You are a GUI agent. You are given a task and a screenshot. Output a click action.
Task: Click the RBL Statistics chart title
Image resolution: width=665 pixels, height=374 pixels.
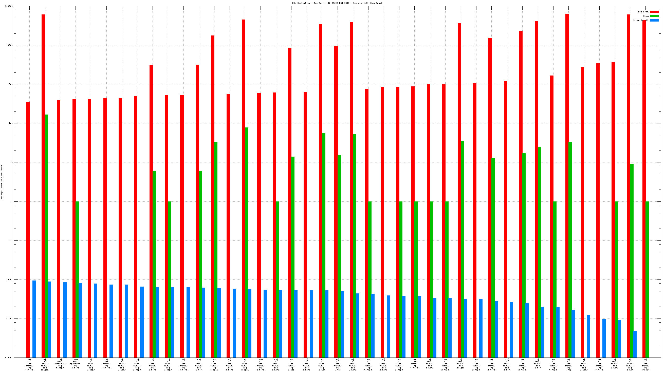337,3
